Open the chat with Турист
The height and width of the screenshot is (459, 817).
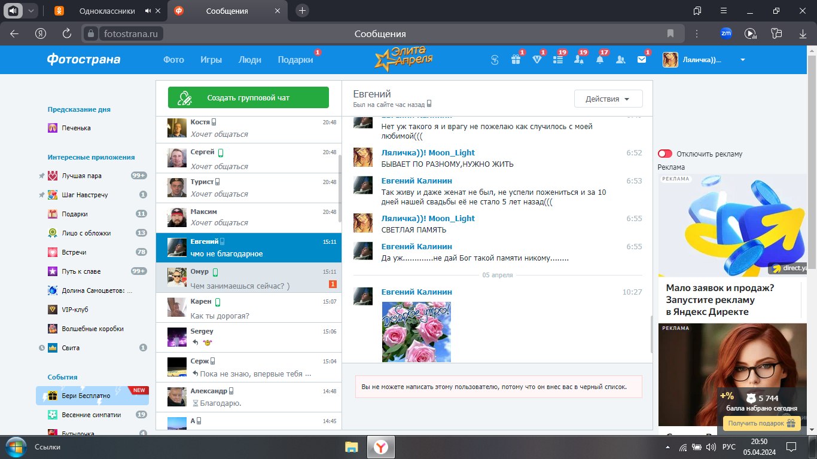point(248,188)
